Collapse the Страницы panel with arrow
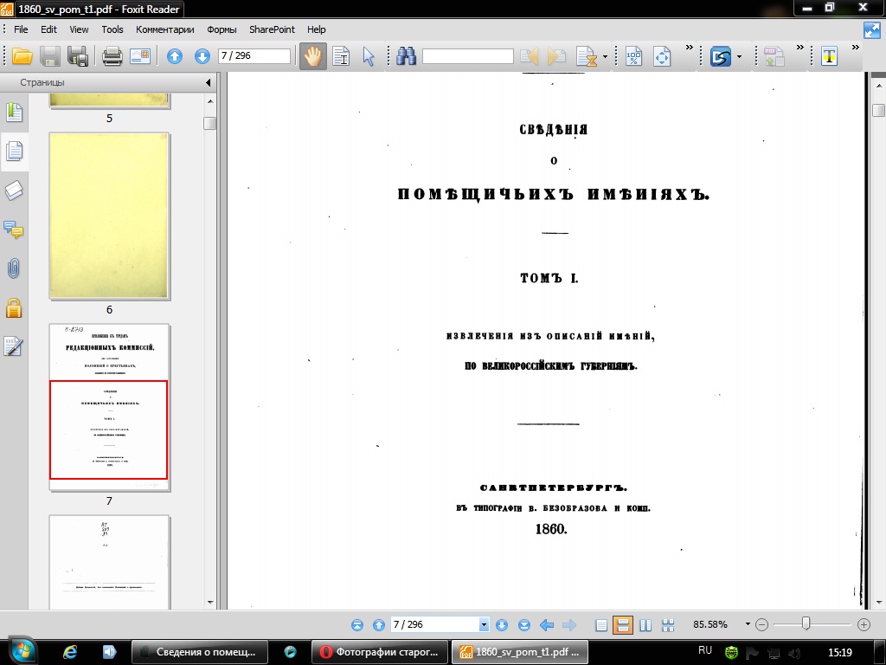Viewport: 886px width, 665px height. click(209, 83)
